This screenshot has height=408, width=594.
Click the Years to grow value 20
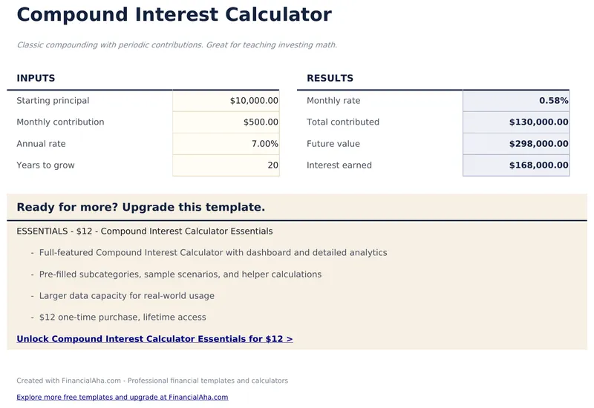tap(226, 165)
